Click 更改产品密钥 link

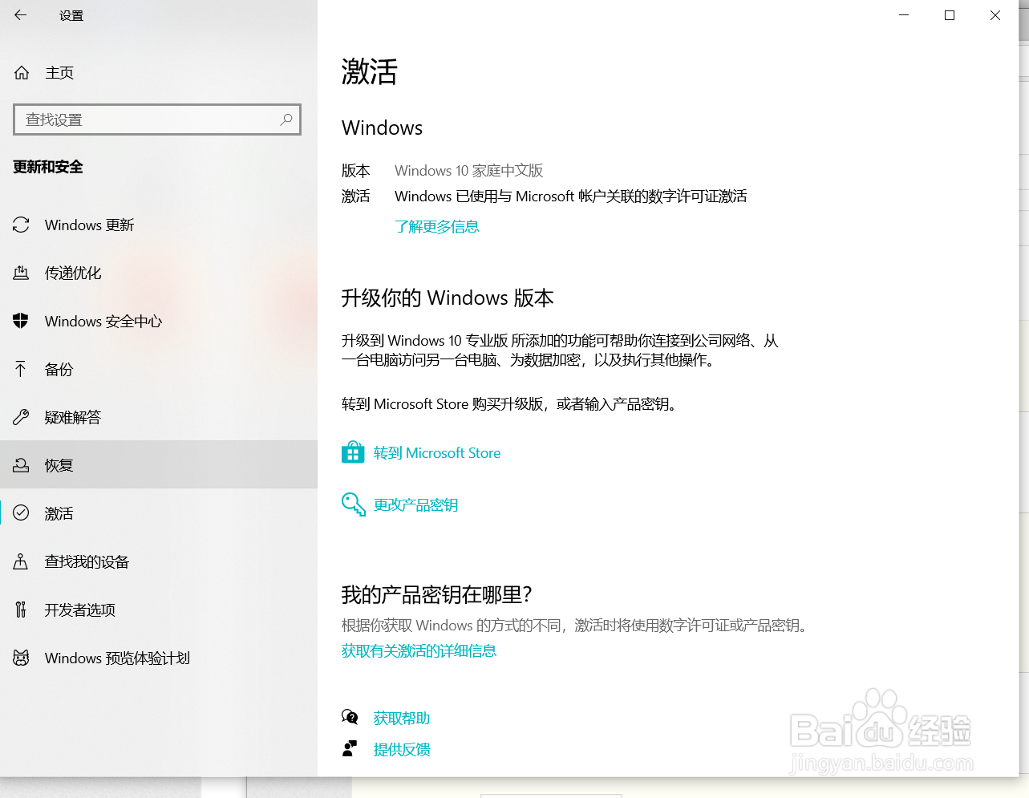(415, 505)
